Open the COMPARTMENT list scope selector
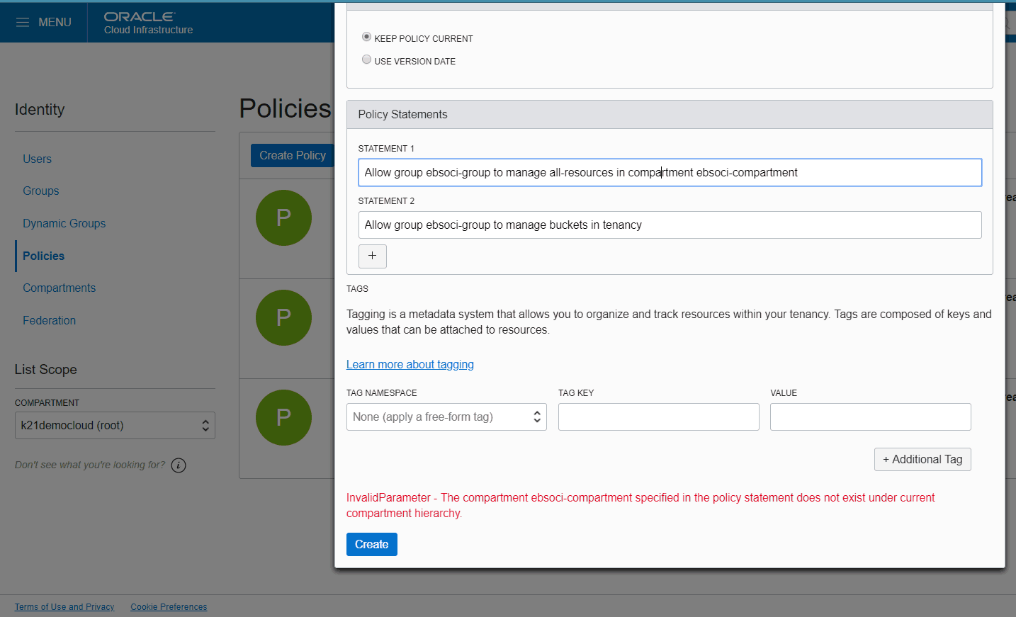 click(x=115, y=425)
